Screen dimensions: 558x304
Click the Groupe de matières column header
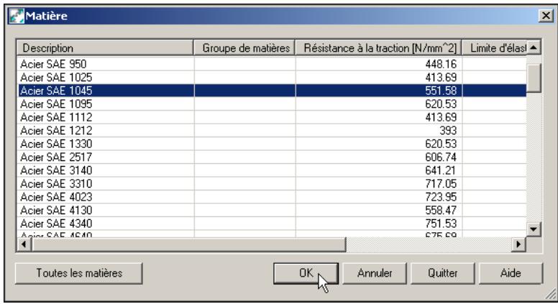(244, 48)
